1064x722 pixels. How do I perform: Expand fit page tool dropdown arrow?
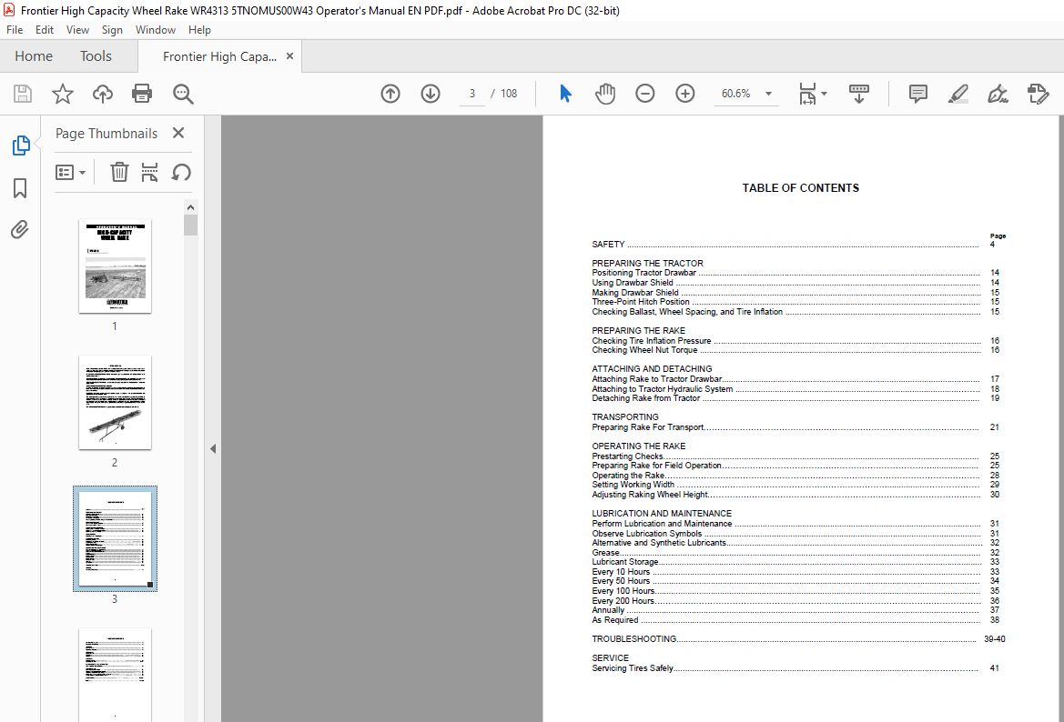[x=825, y=94]
